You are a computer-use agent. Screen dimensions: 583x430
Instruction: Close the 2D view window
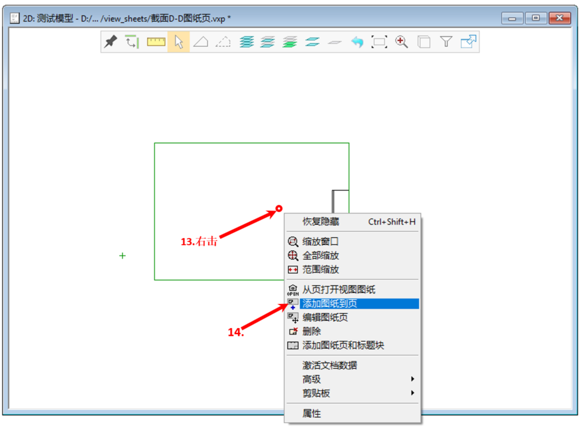(560, 18)
